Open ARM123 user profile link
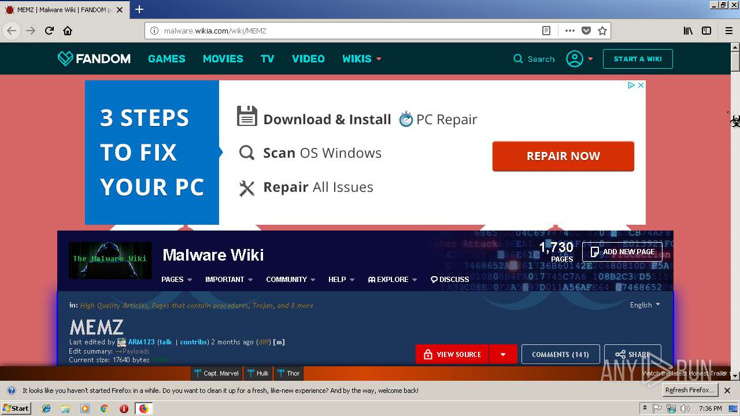 coord(141,342)
